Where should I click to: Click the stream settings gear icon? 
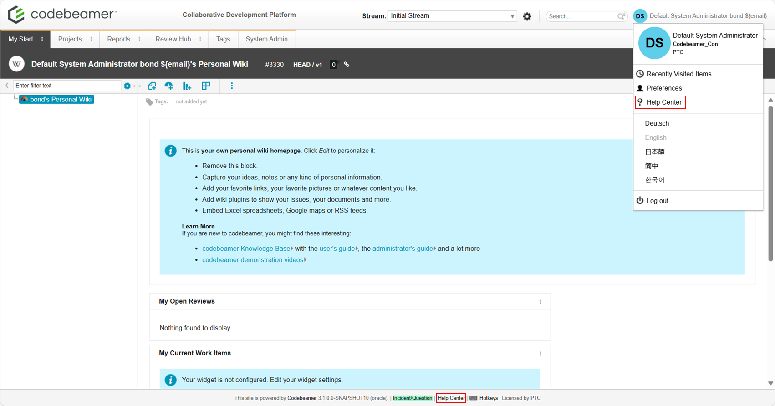point(527,16)
